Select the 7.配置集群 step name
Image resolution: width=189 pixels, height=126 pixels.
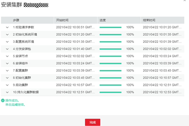coord(20,71)
